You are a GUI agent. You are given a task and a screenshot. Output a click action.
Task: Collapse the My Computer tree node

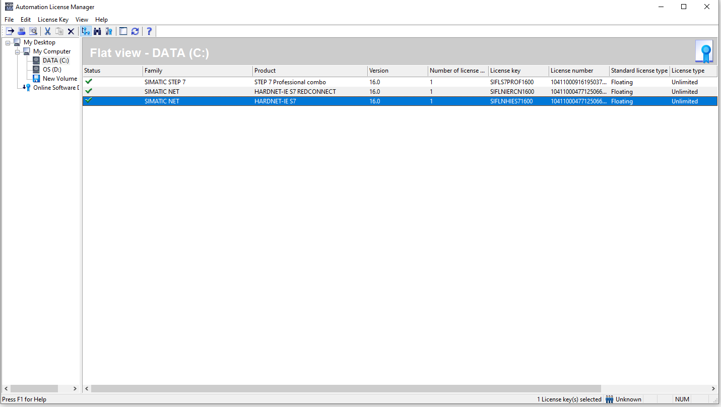18,52
